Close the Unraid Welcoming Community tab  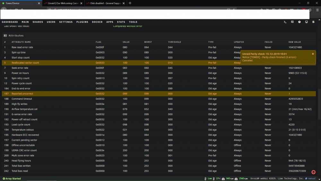coord(81,3)
